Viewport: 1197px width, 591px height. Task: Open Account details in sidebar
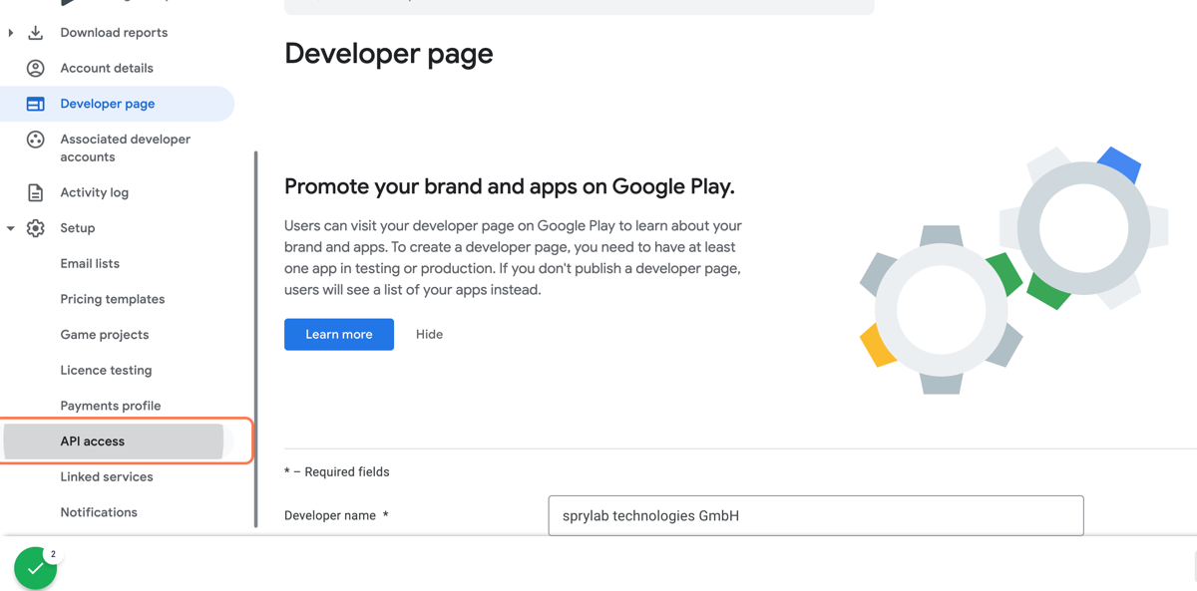[x=107, y=68]
